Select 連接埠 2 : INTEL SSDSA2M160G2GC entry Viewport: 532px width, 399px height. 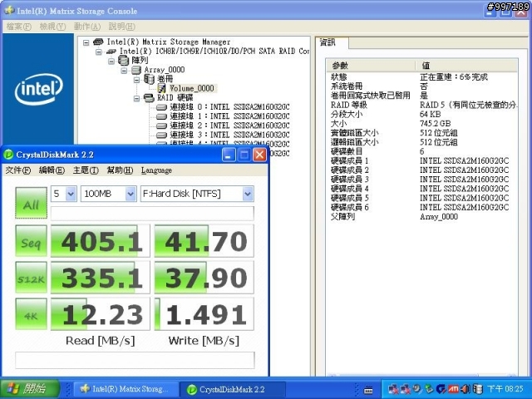point(229,126)
